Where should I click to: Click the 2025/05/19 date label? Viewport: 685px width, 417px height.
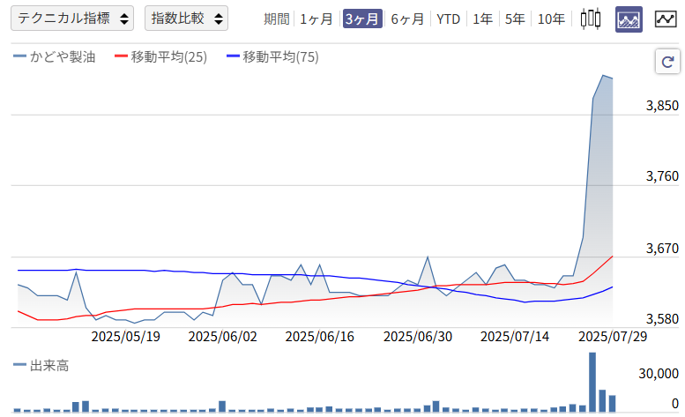(125, 337)
